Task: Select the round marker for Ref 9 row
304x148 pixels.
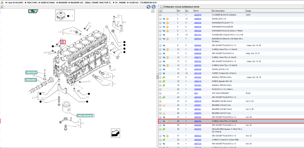Action: coord(160,45)
